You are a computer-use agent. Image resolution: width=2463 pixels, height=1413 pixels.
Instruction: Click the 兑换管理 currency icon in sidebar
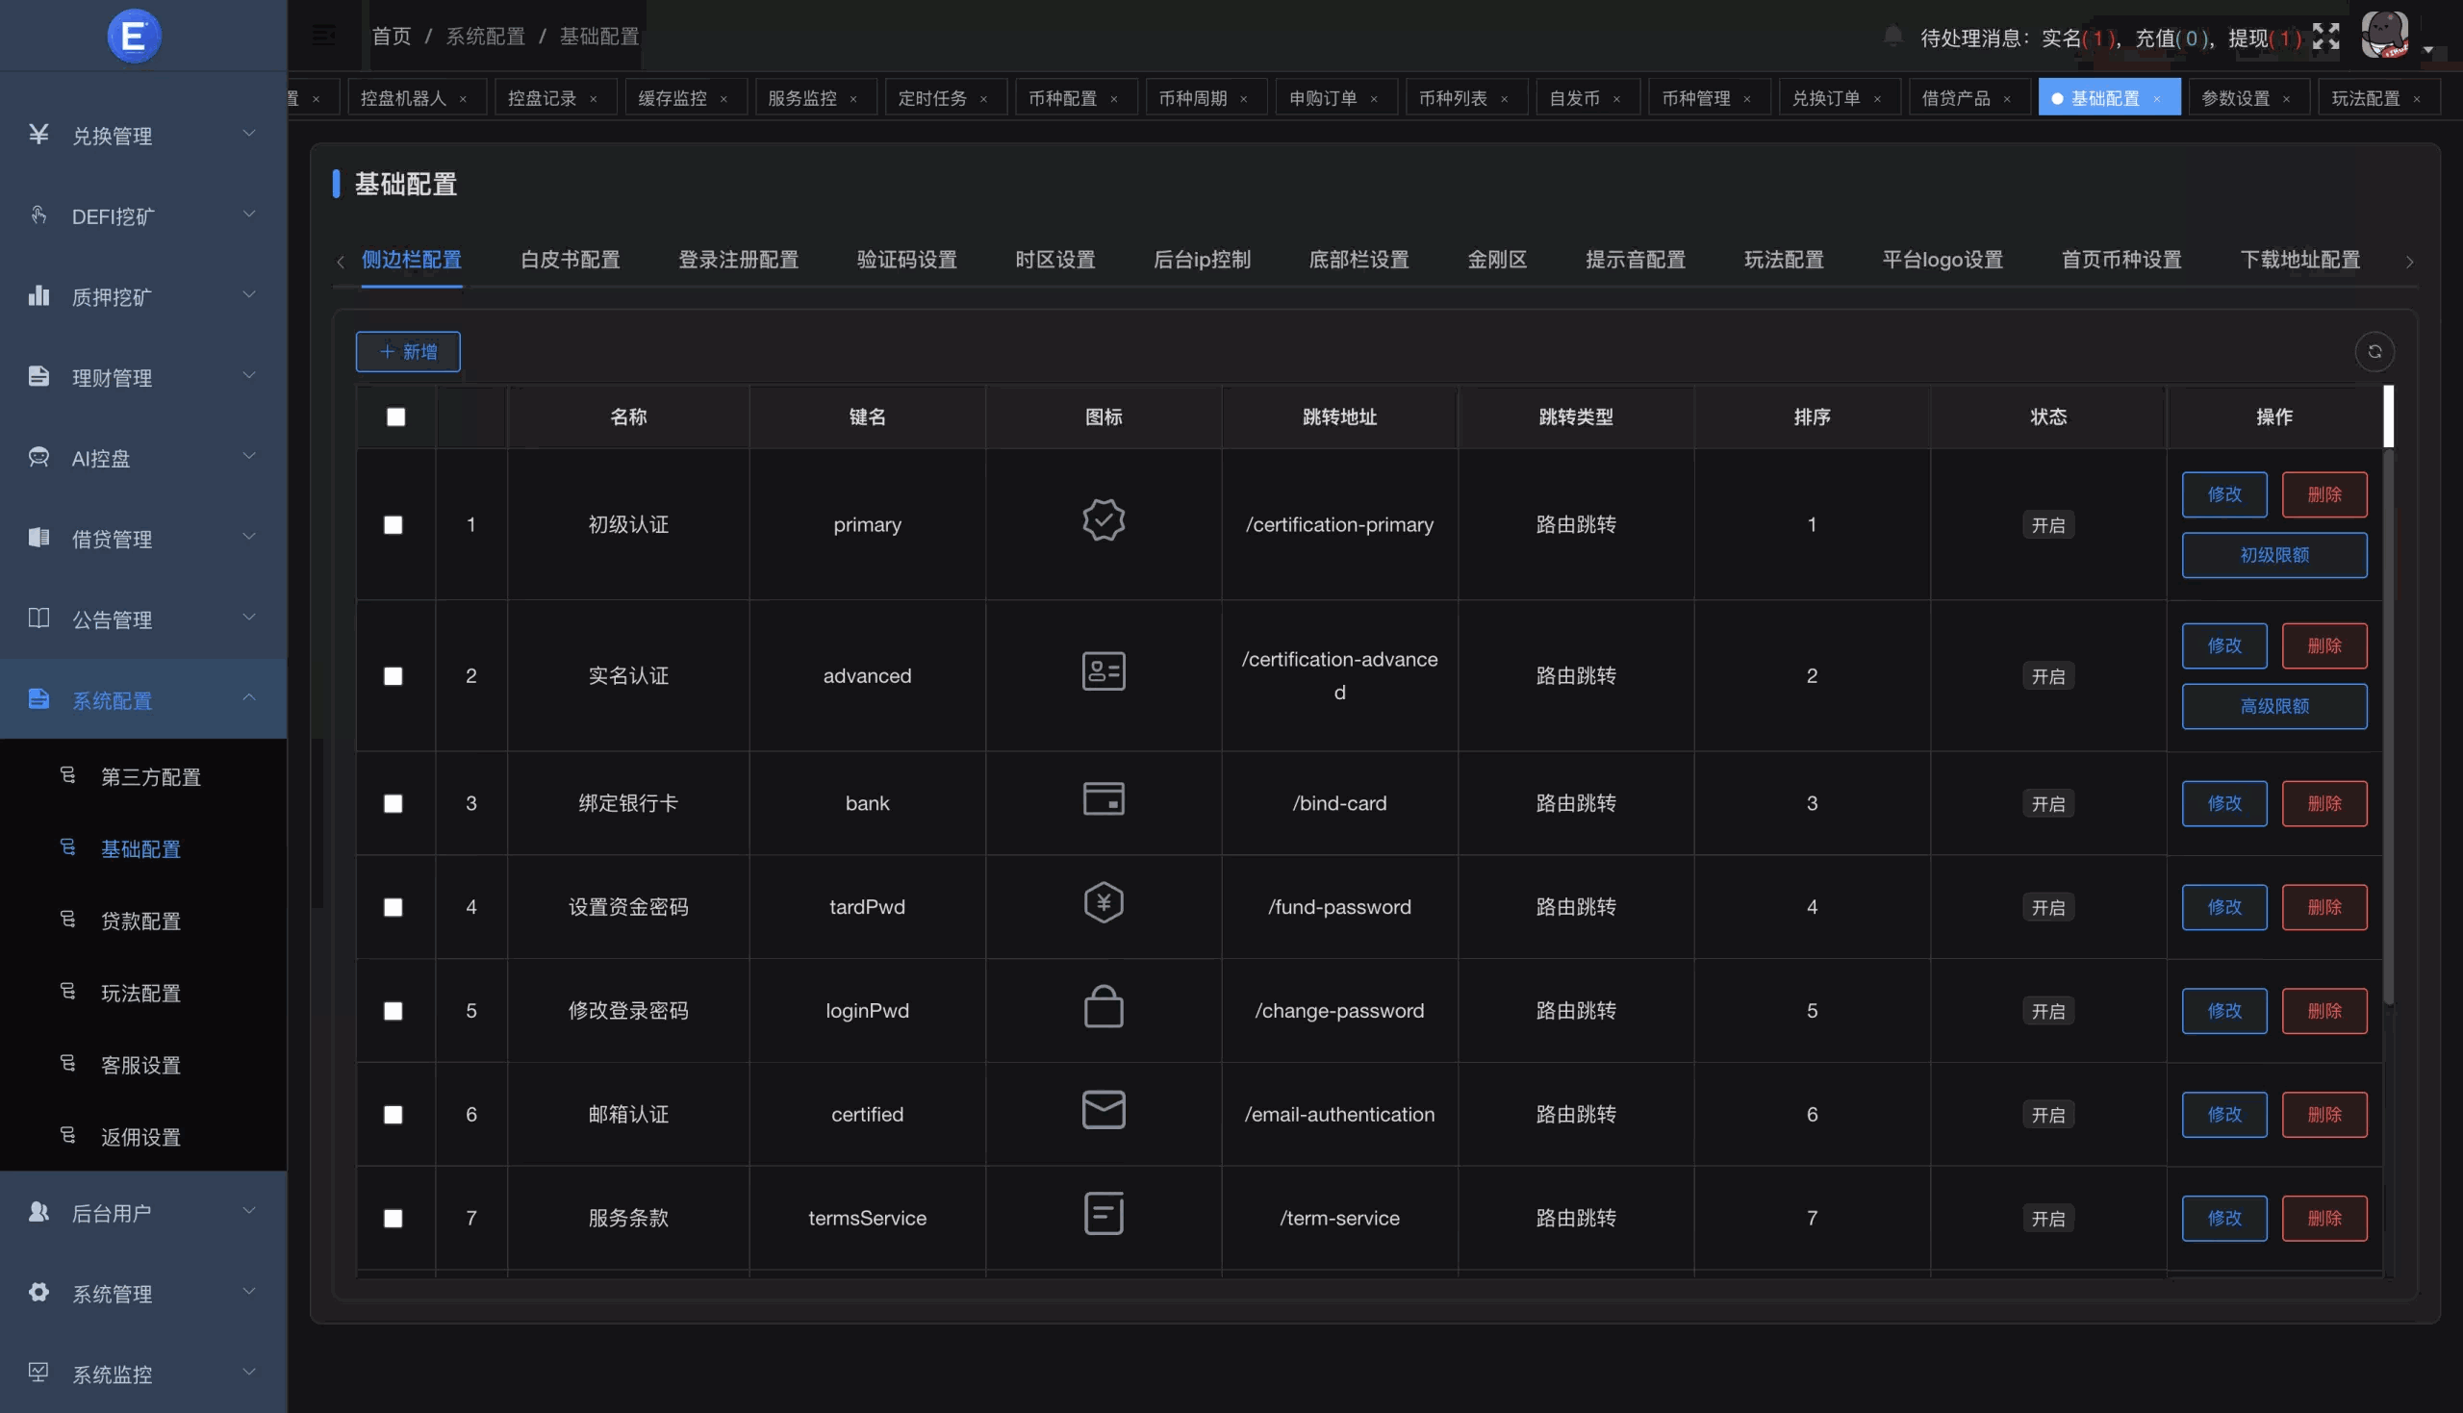[38, 134]
